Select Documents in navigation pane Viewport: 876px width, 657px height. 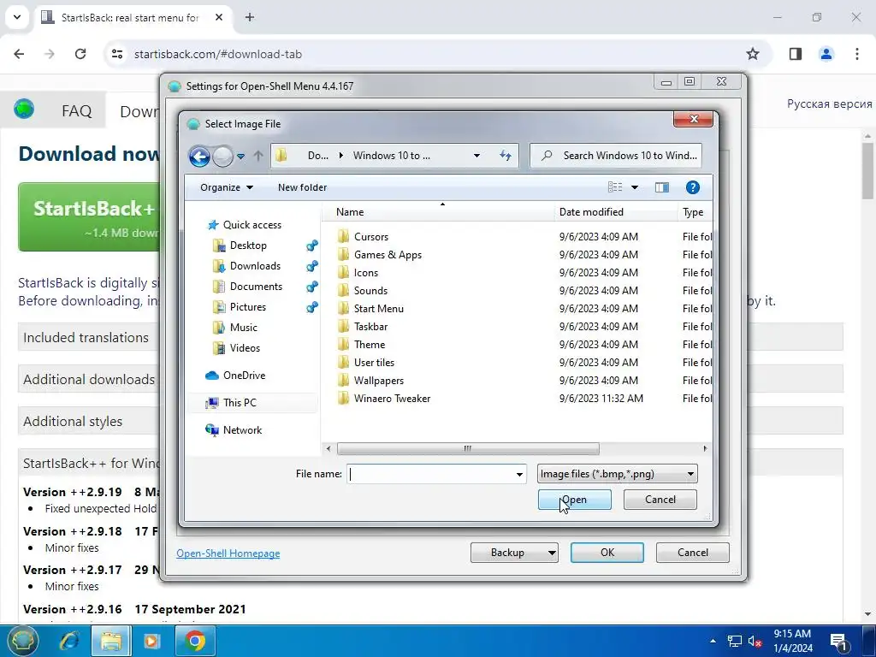point(256,287)
